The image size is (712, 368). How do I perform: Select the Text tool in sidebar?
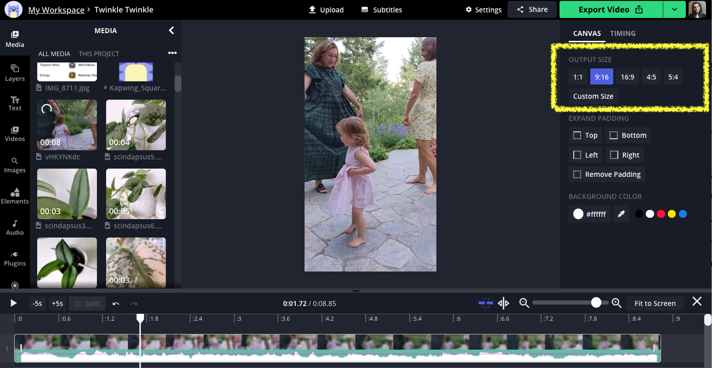tap(15, 103)
